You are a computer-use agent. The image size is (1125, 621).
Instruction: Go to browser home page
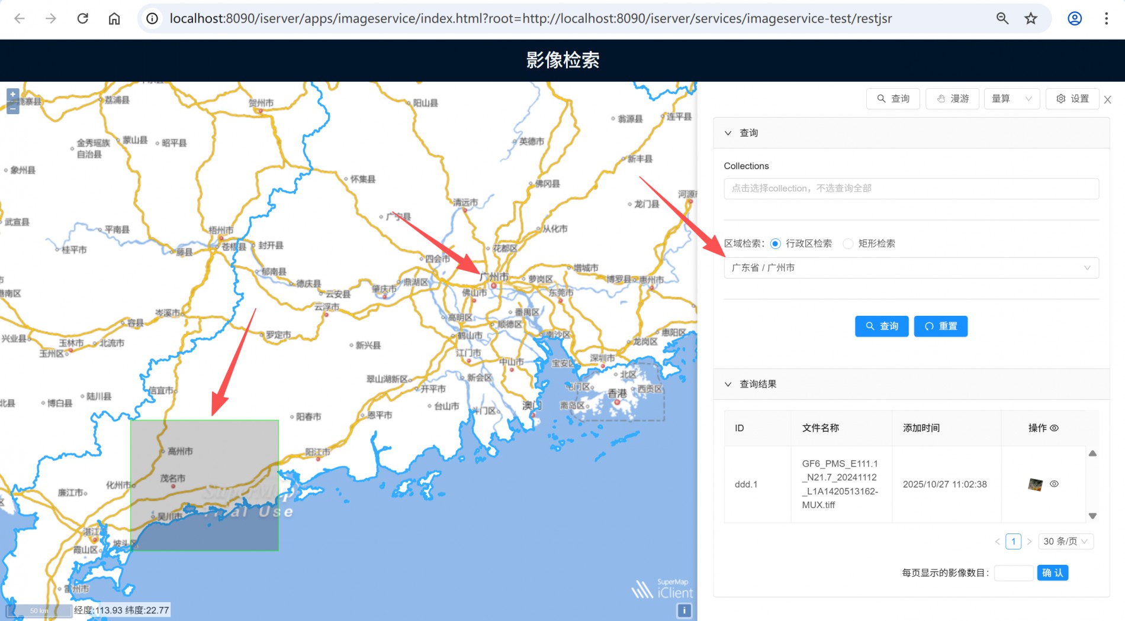coord(114,18)
